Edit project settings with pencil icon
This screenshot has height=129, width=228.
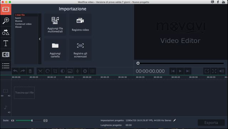175,120
